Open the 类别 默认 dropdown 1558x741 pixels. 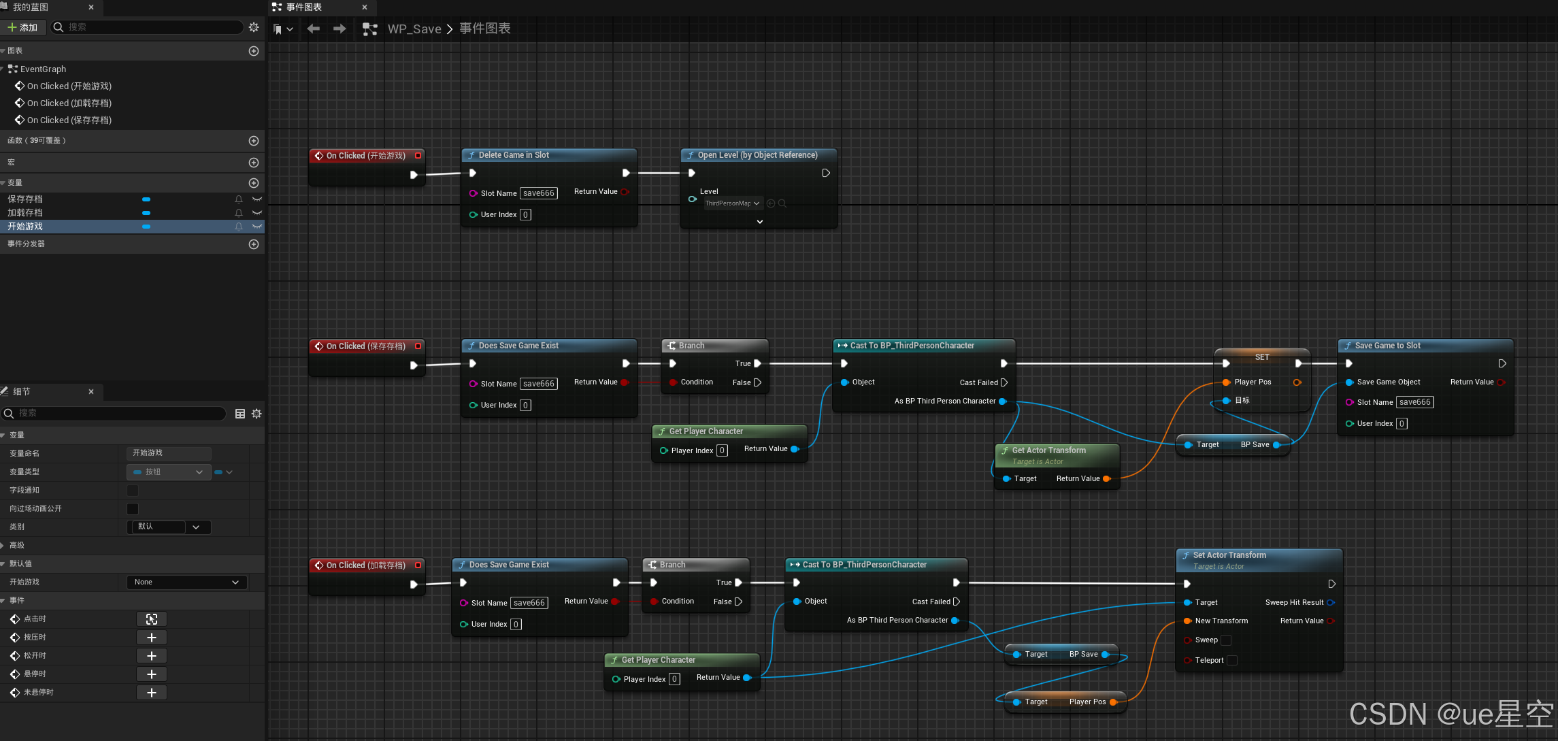coord(169,527)
